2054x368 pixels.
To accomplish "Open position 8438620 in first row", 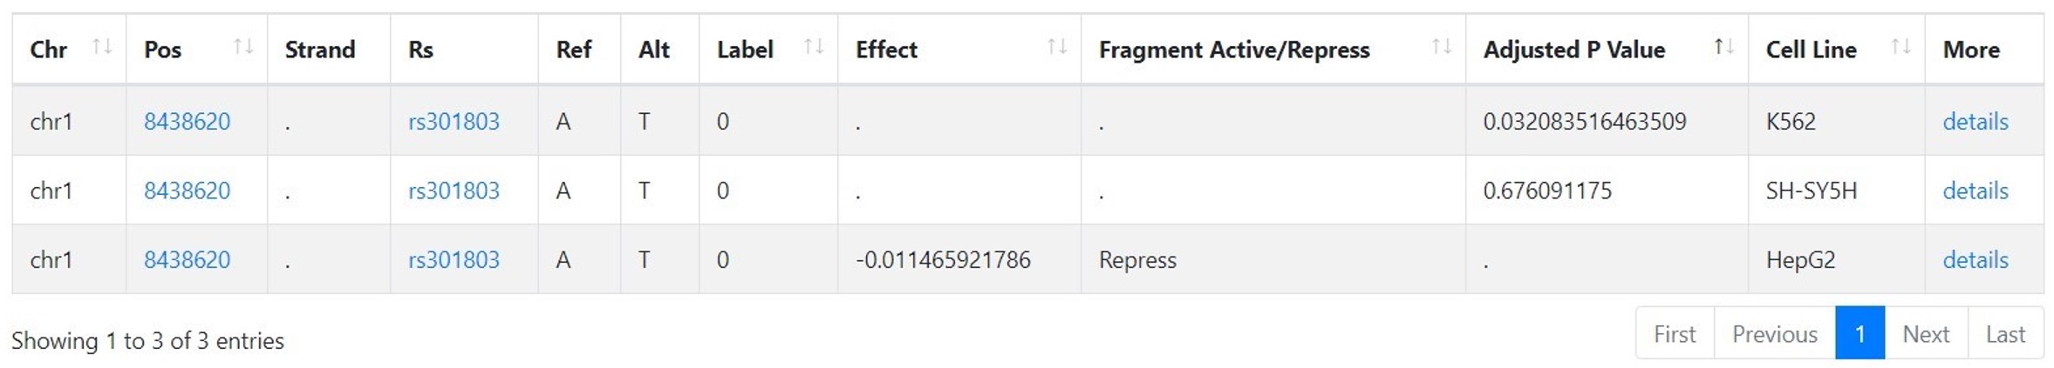I will (x=187, y=121).
